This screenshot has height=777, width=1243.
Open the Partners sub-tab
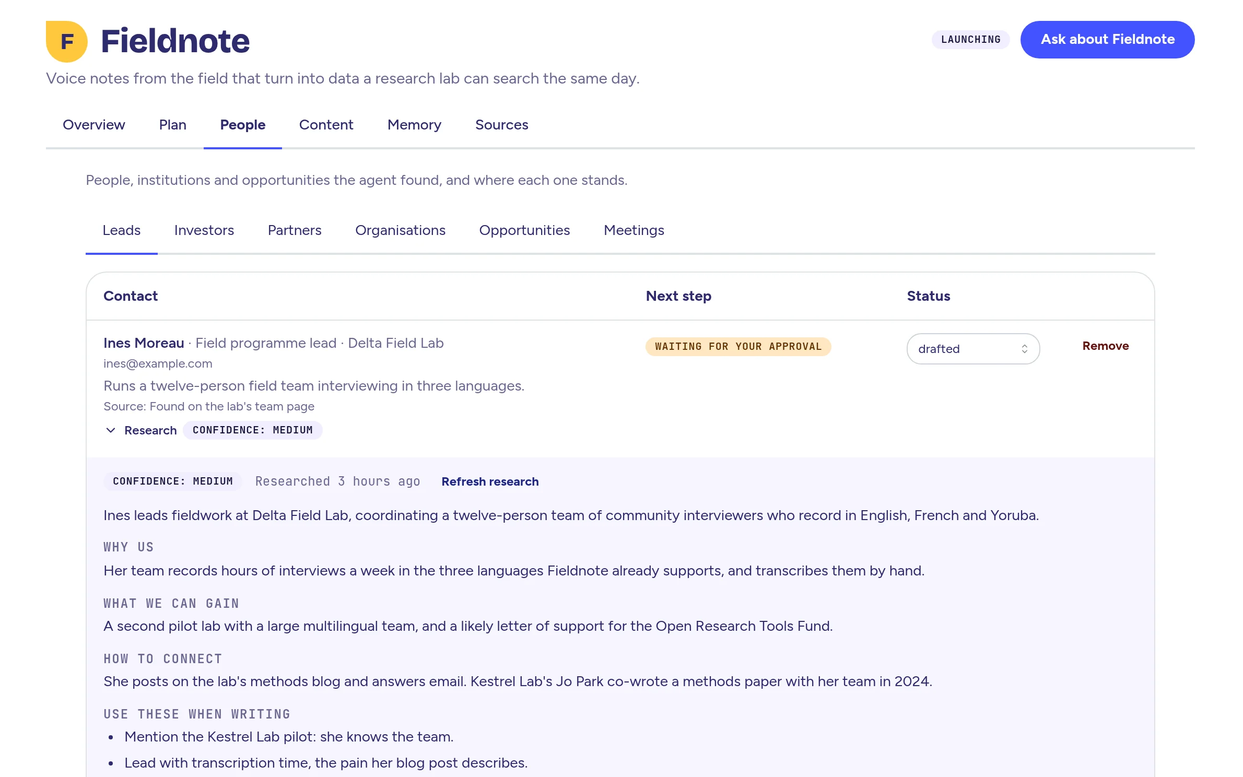295,230
